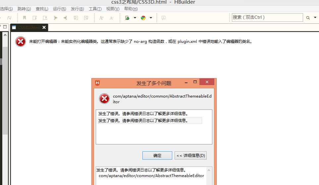The width and height of the screenshot is (319, 185).
Task: Click the info speech-bubble toolbar icon
Action: tap(163, 18)
